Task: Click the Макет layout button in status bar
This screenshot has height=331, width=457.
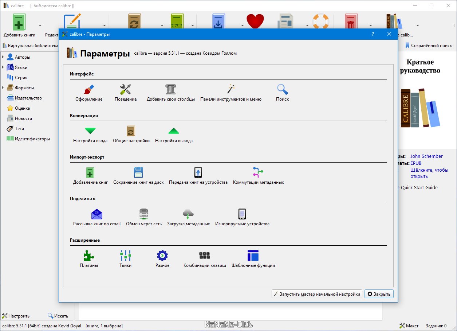Action: 409,326
